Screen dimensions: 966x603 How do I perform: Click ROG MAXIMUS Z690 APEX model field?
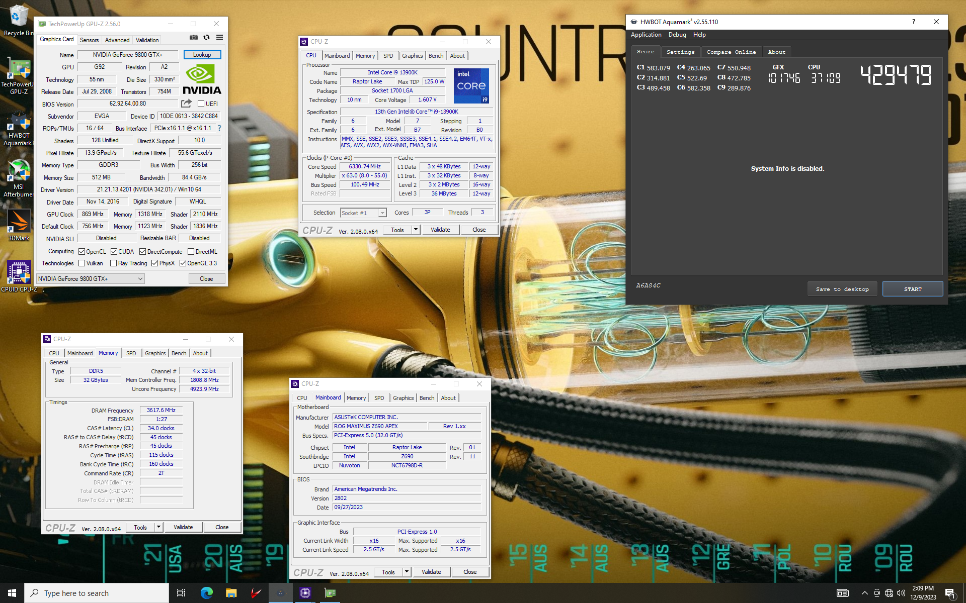[x=380, y=426]
